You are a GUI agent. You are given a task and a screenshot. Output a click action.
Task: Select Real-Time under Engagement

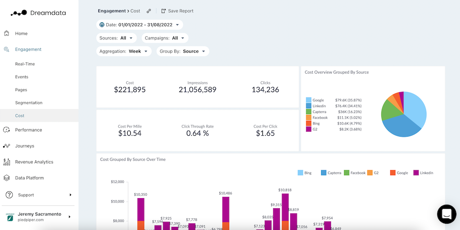25,64
